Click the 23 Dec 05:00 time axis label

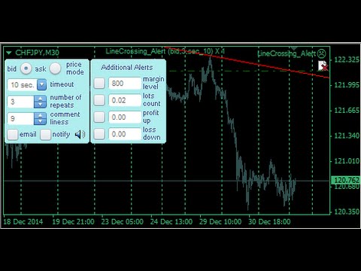(x=122, y=222)
